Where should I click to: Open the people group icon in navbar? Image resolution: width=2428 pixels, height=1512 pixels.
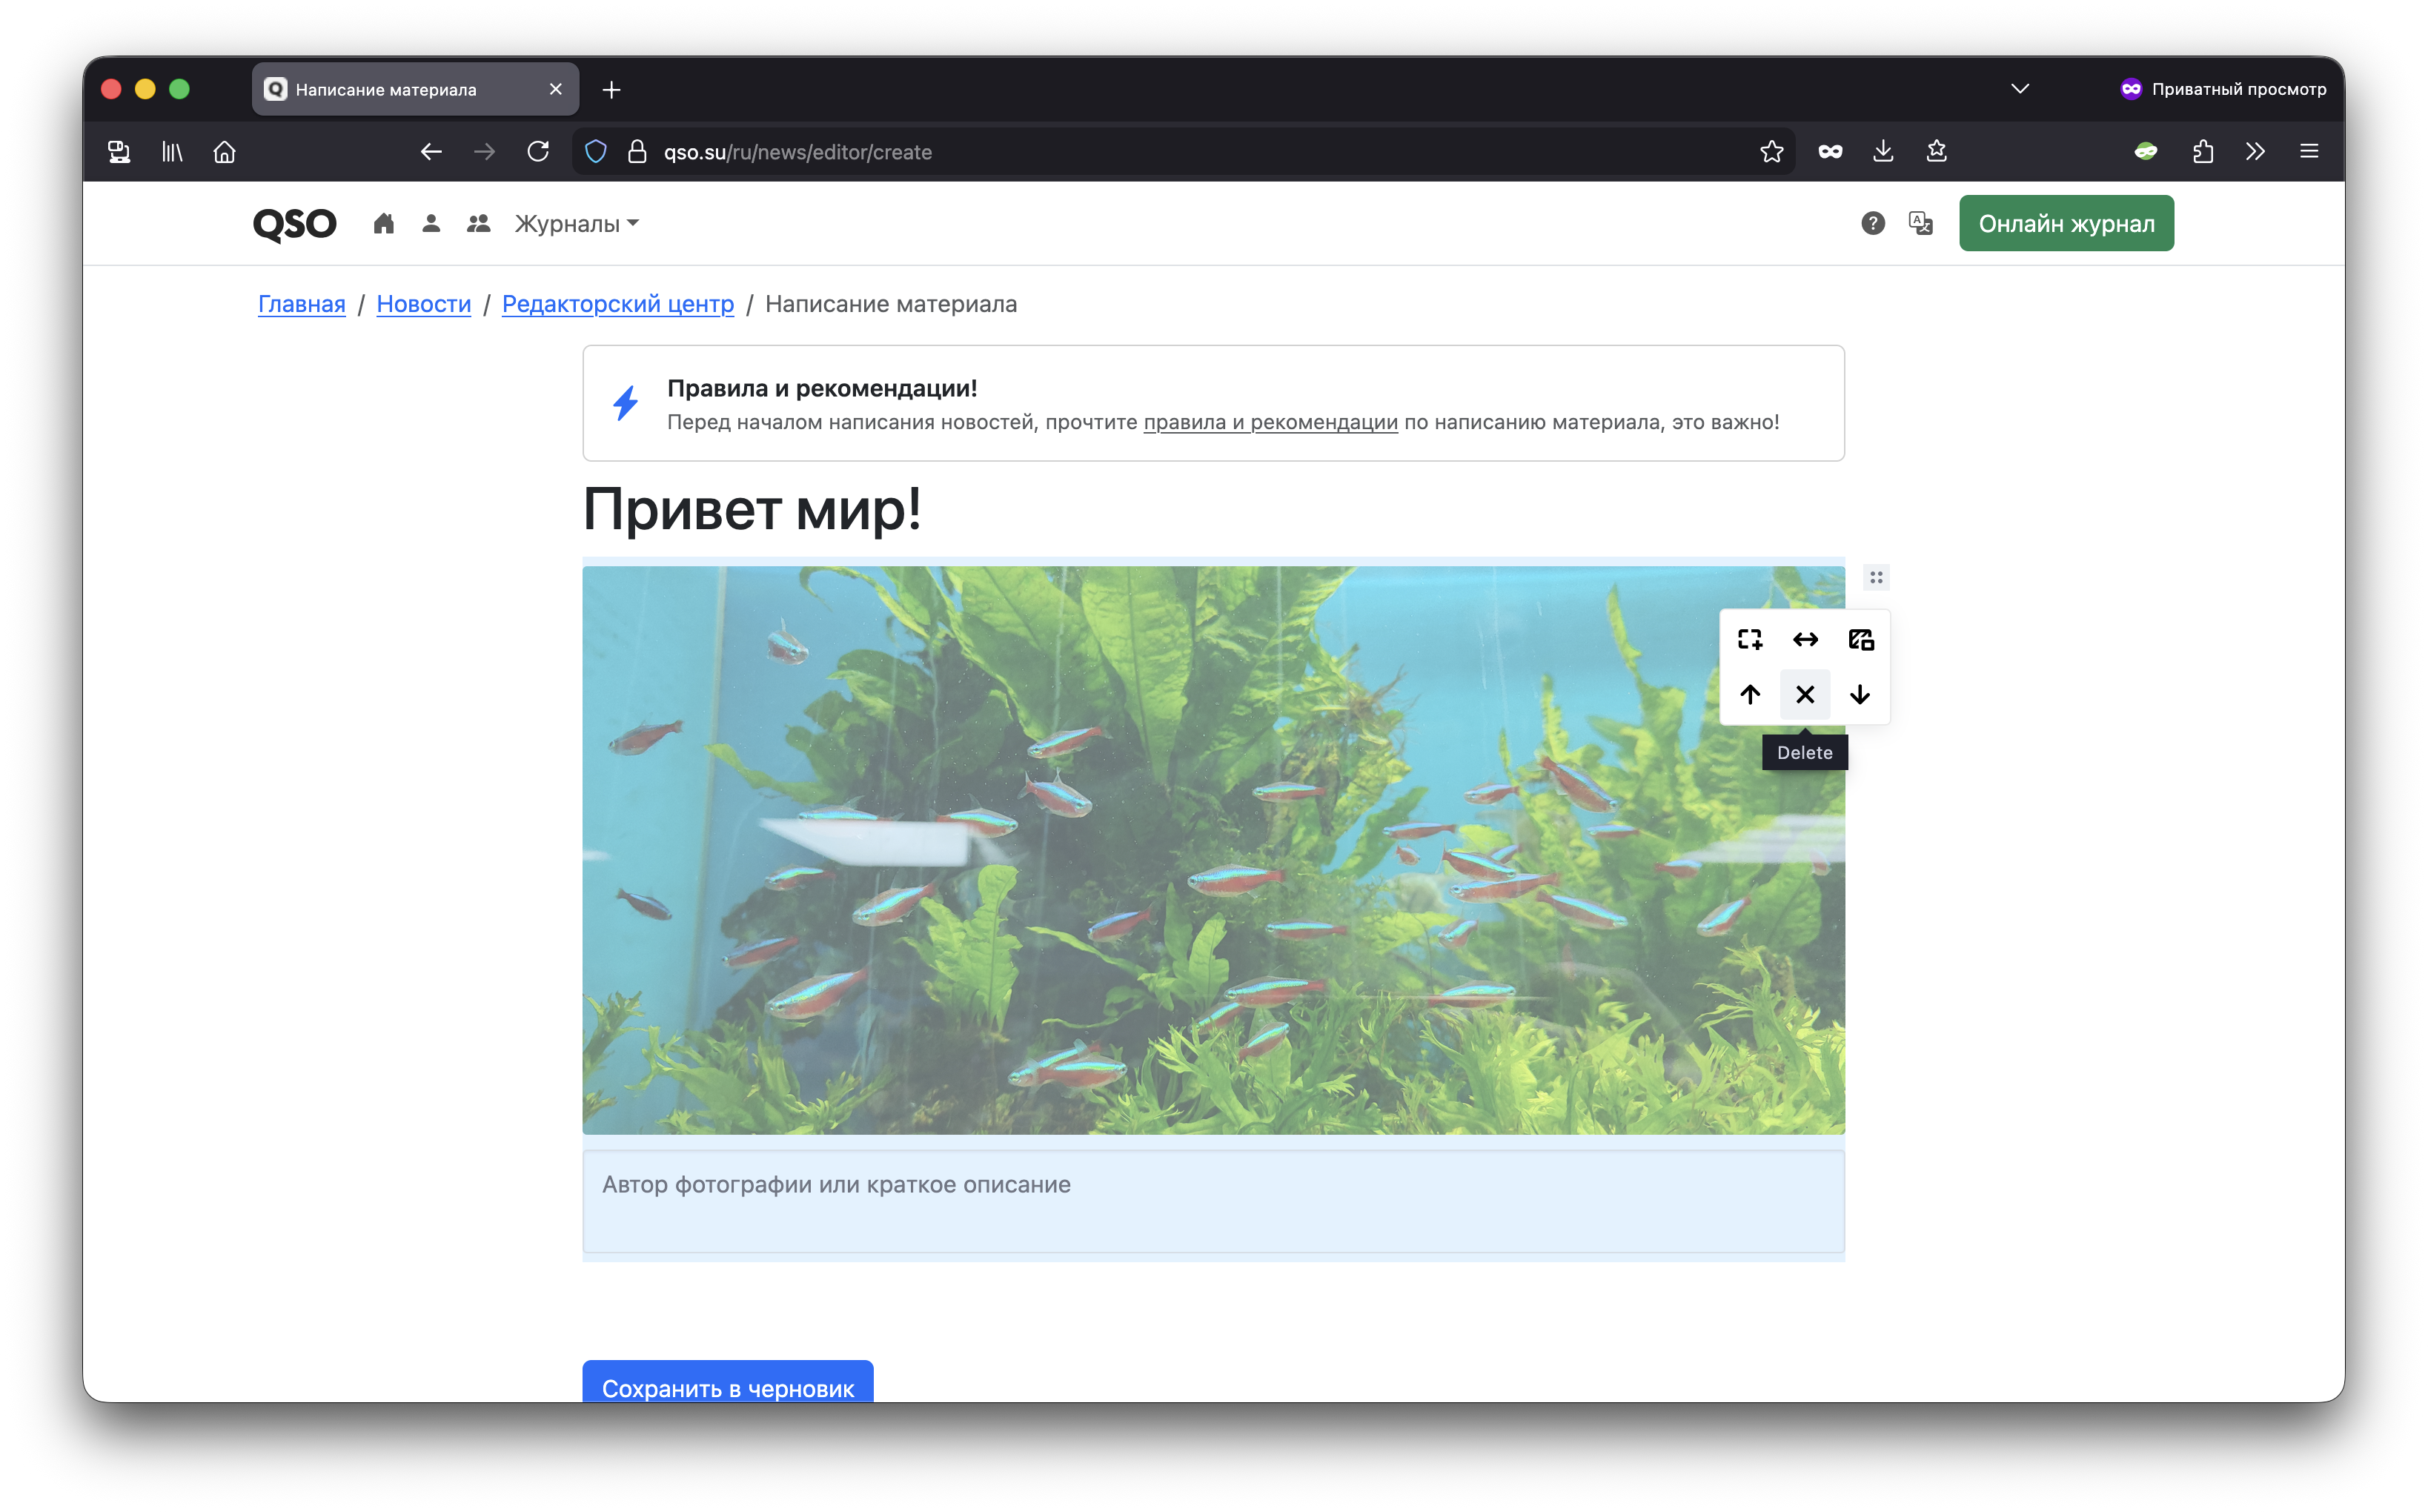478,223
